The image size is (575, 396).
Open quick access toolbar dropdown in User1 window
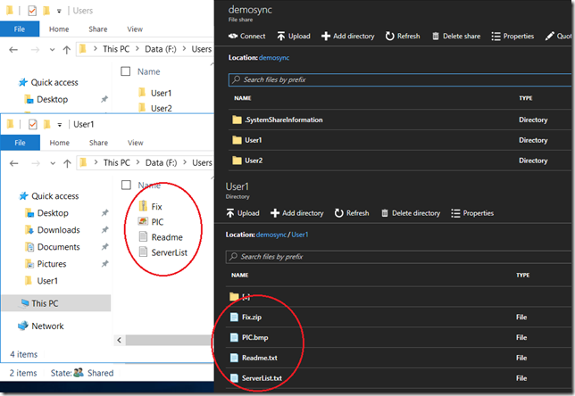point(60,125)
